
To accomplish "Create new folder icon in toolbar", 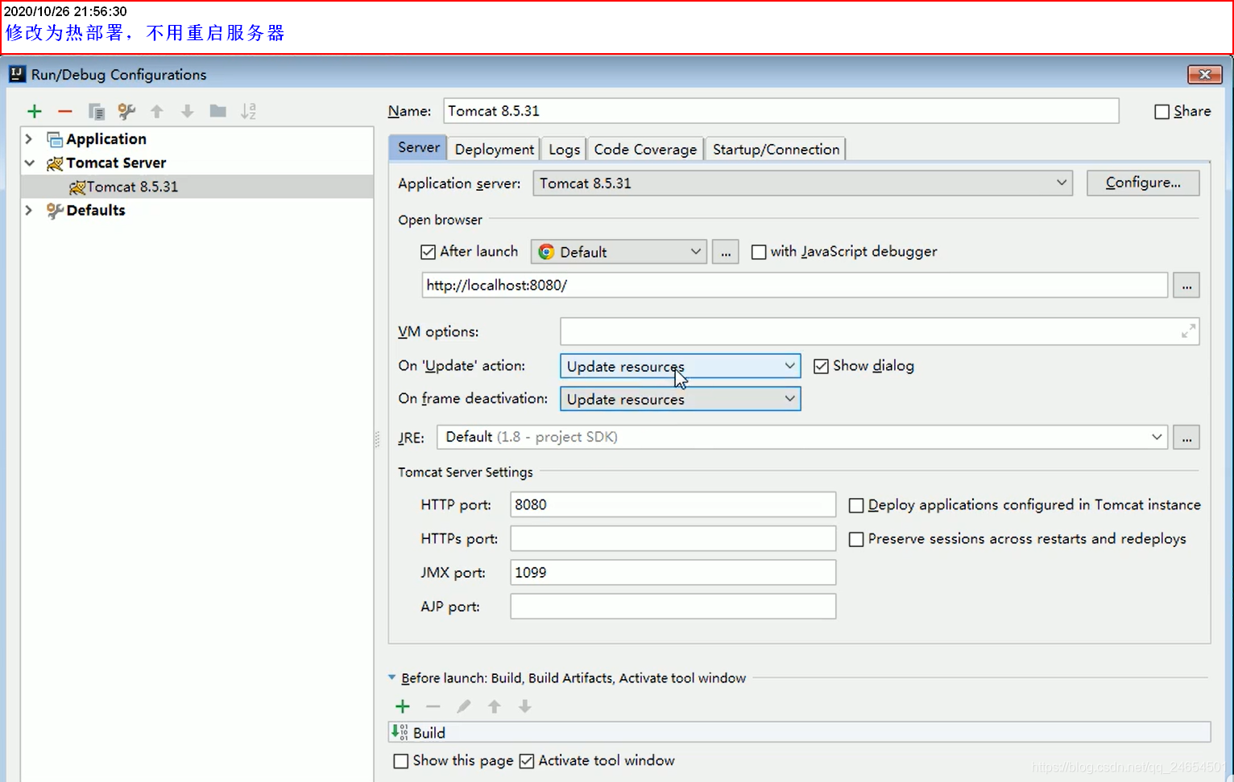I will coord(218,111).
